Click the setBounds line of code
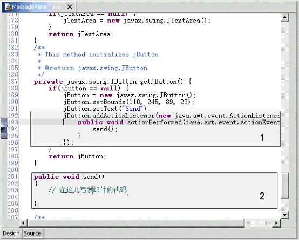 [x=128, y=102]
